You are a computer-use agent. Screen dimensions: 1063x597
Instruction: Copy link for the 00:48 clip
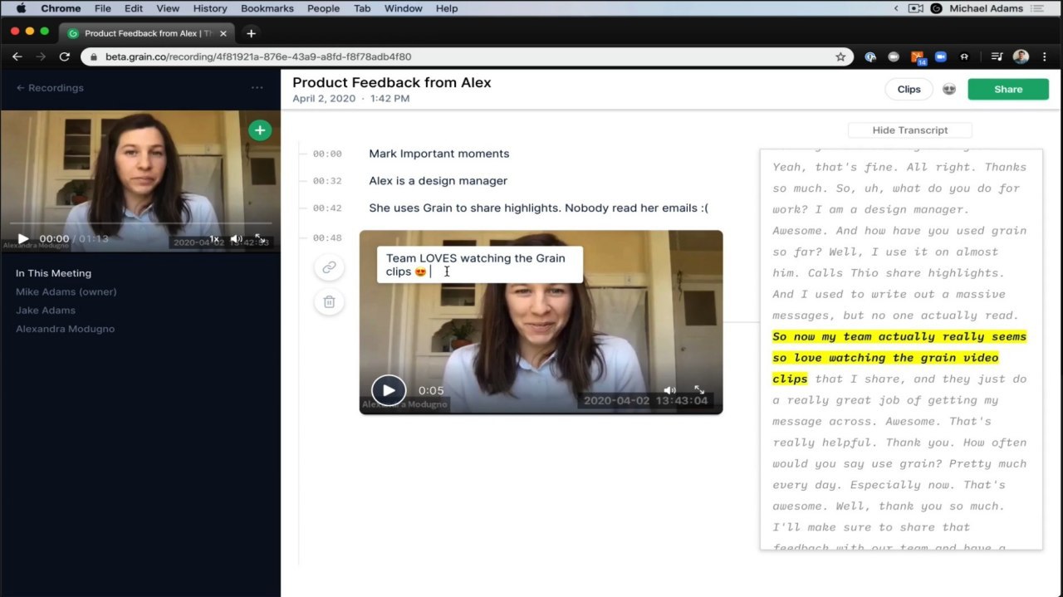click(x=329, y=267)
